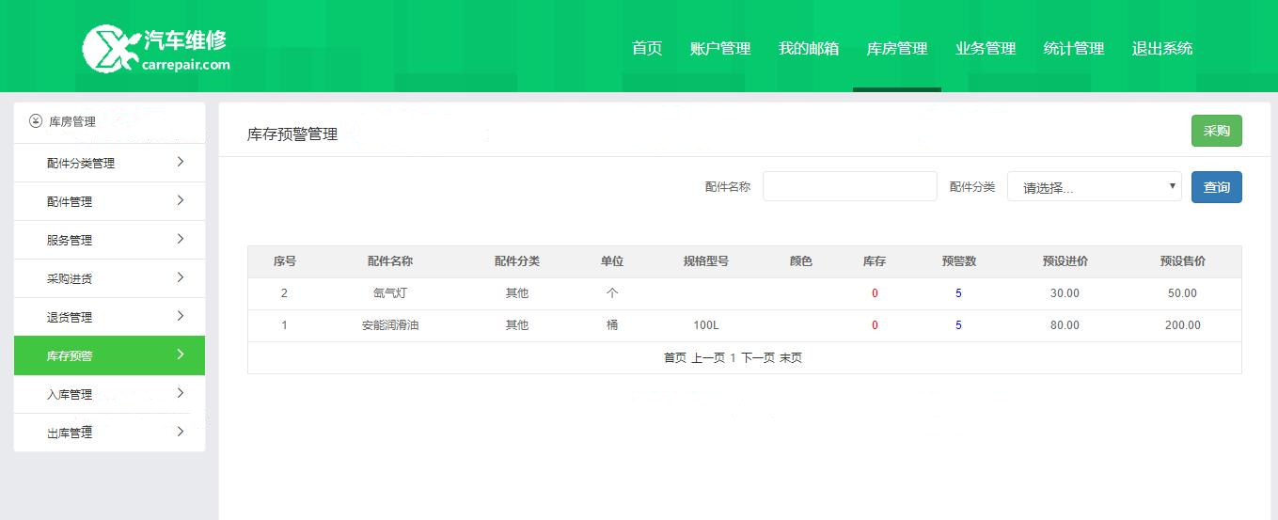
Task: Click the arrow beside 配件管理
Action: pyautogui.click(x=181, y=200)
